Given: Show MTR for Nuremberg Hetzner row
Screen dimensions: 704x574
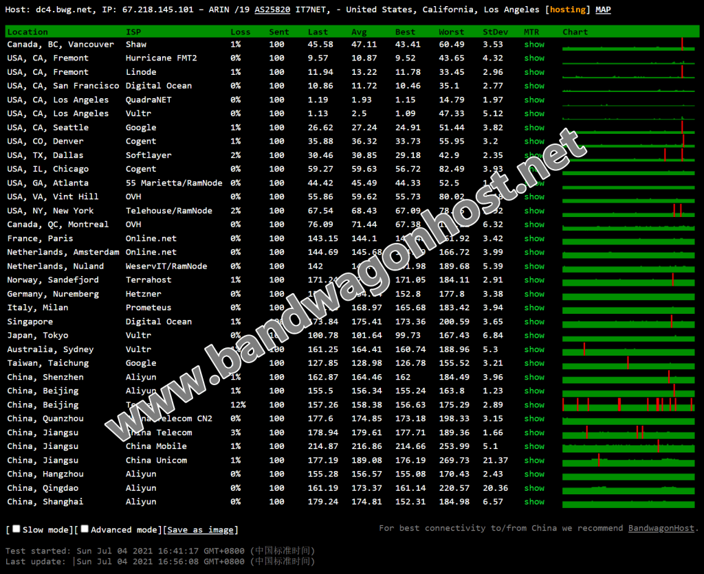Looking at the screenshot, I should point(534,294).
